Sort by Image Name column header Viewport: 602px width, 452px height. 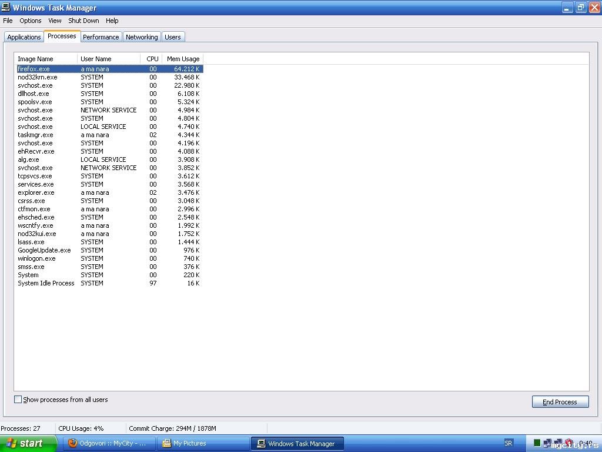46,59
